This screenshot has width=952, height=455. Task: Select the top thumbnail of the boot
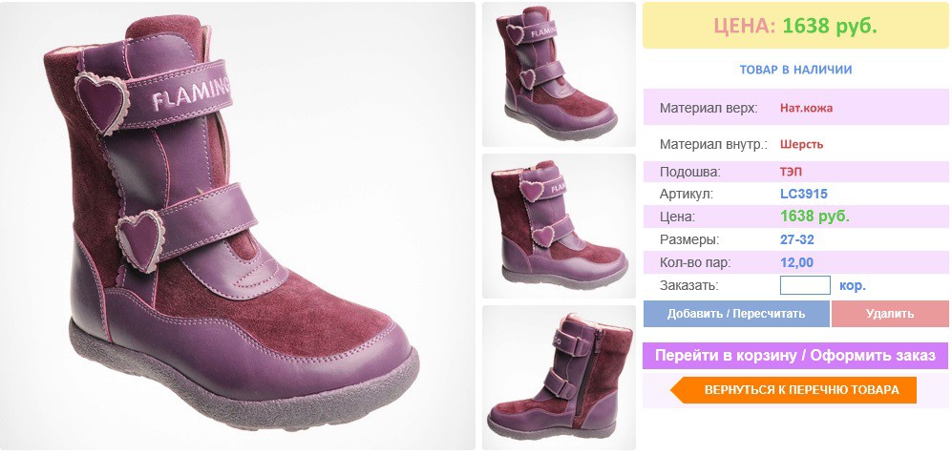[x=559, y=74]
